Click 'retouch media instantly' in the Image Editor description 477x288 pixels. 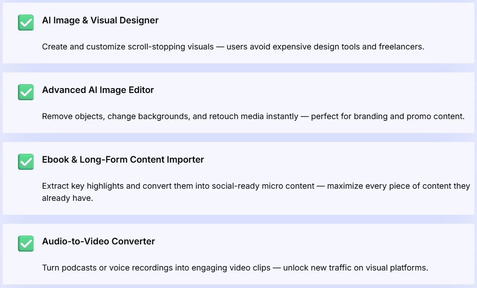point(254,116)
